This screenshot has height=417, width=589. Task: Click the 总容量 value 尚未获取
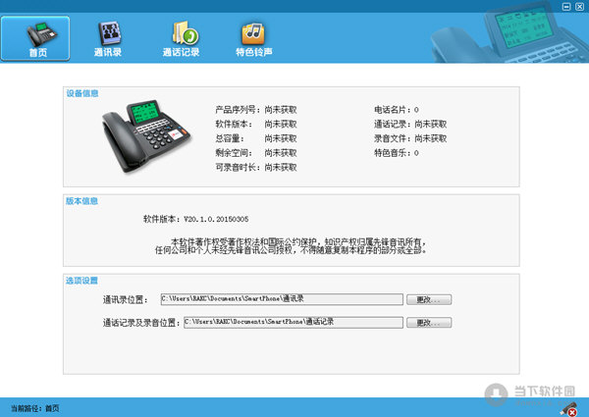click(x=281, y=139)
